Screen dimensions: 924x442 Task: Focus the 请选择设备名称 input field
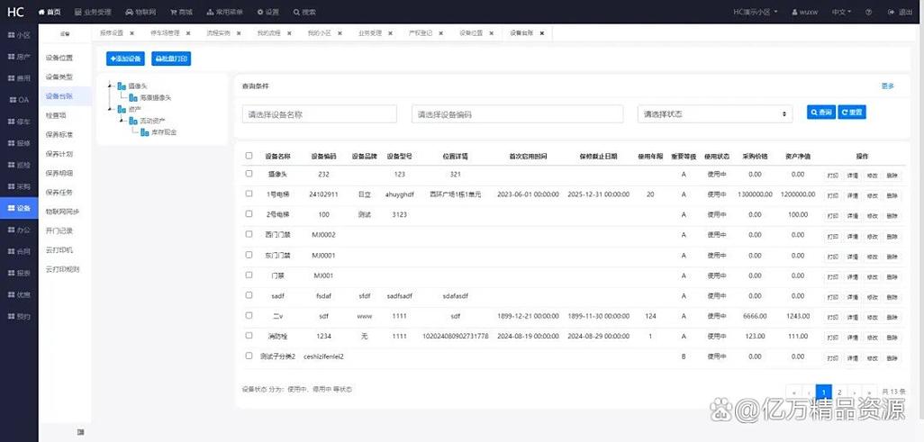(320, 114)
